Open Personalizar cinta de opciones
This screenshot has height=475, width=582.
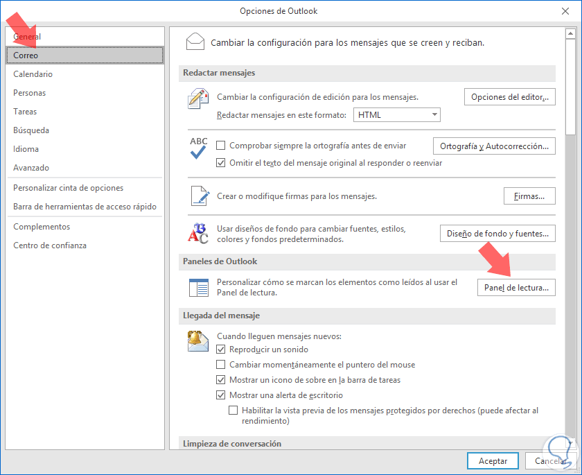pyautogui.click(x=85, y=187)
